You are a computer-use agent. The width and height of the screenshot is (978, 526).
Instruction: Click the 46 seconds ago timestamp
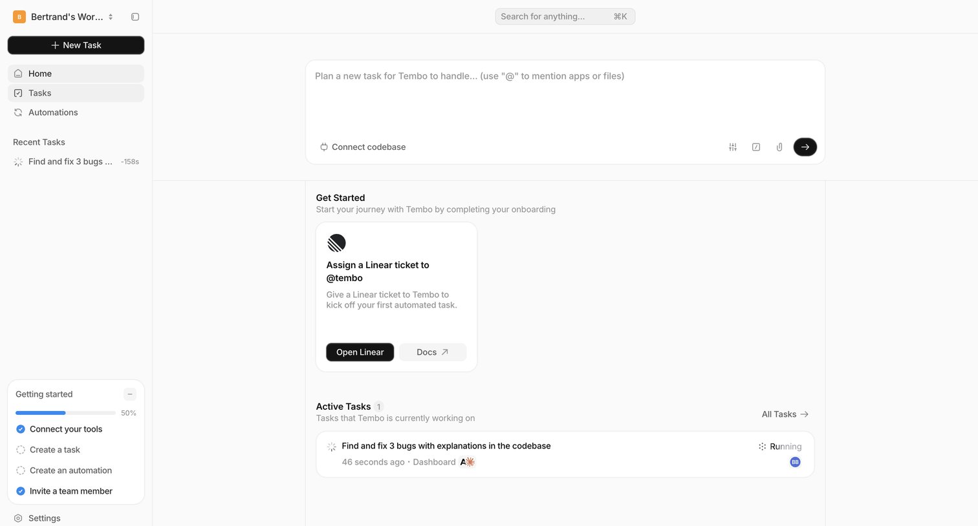(x=373, y=462)
